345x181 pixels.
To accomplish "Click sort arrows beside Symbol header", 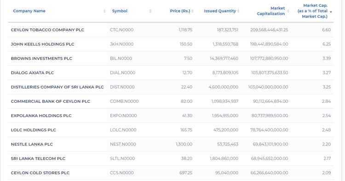I will click(150, 11).
